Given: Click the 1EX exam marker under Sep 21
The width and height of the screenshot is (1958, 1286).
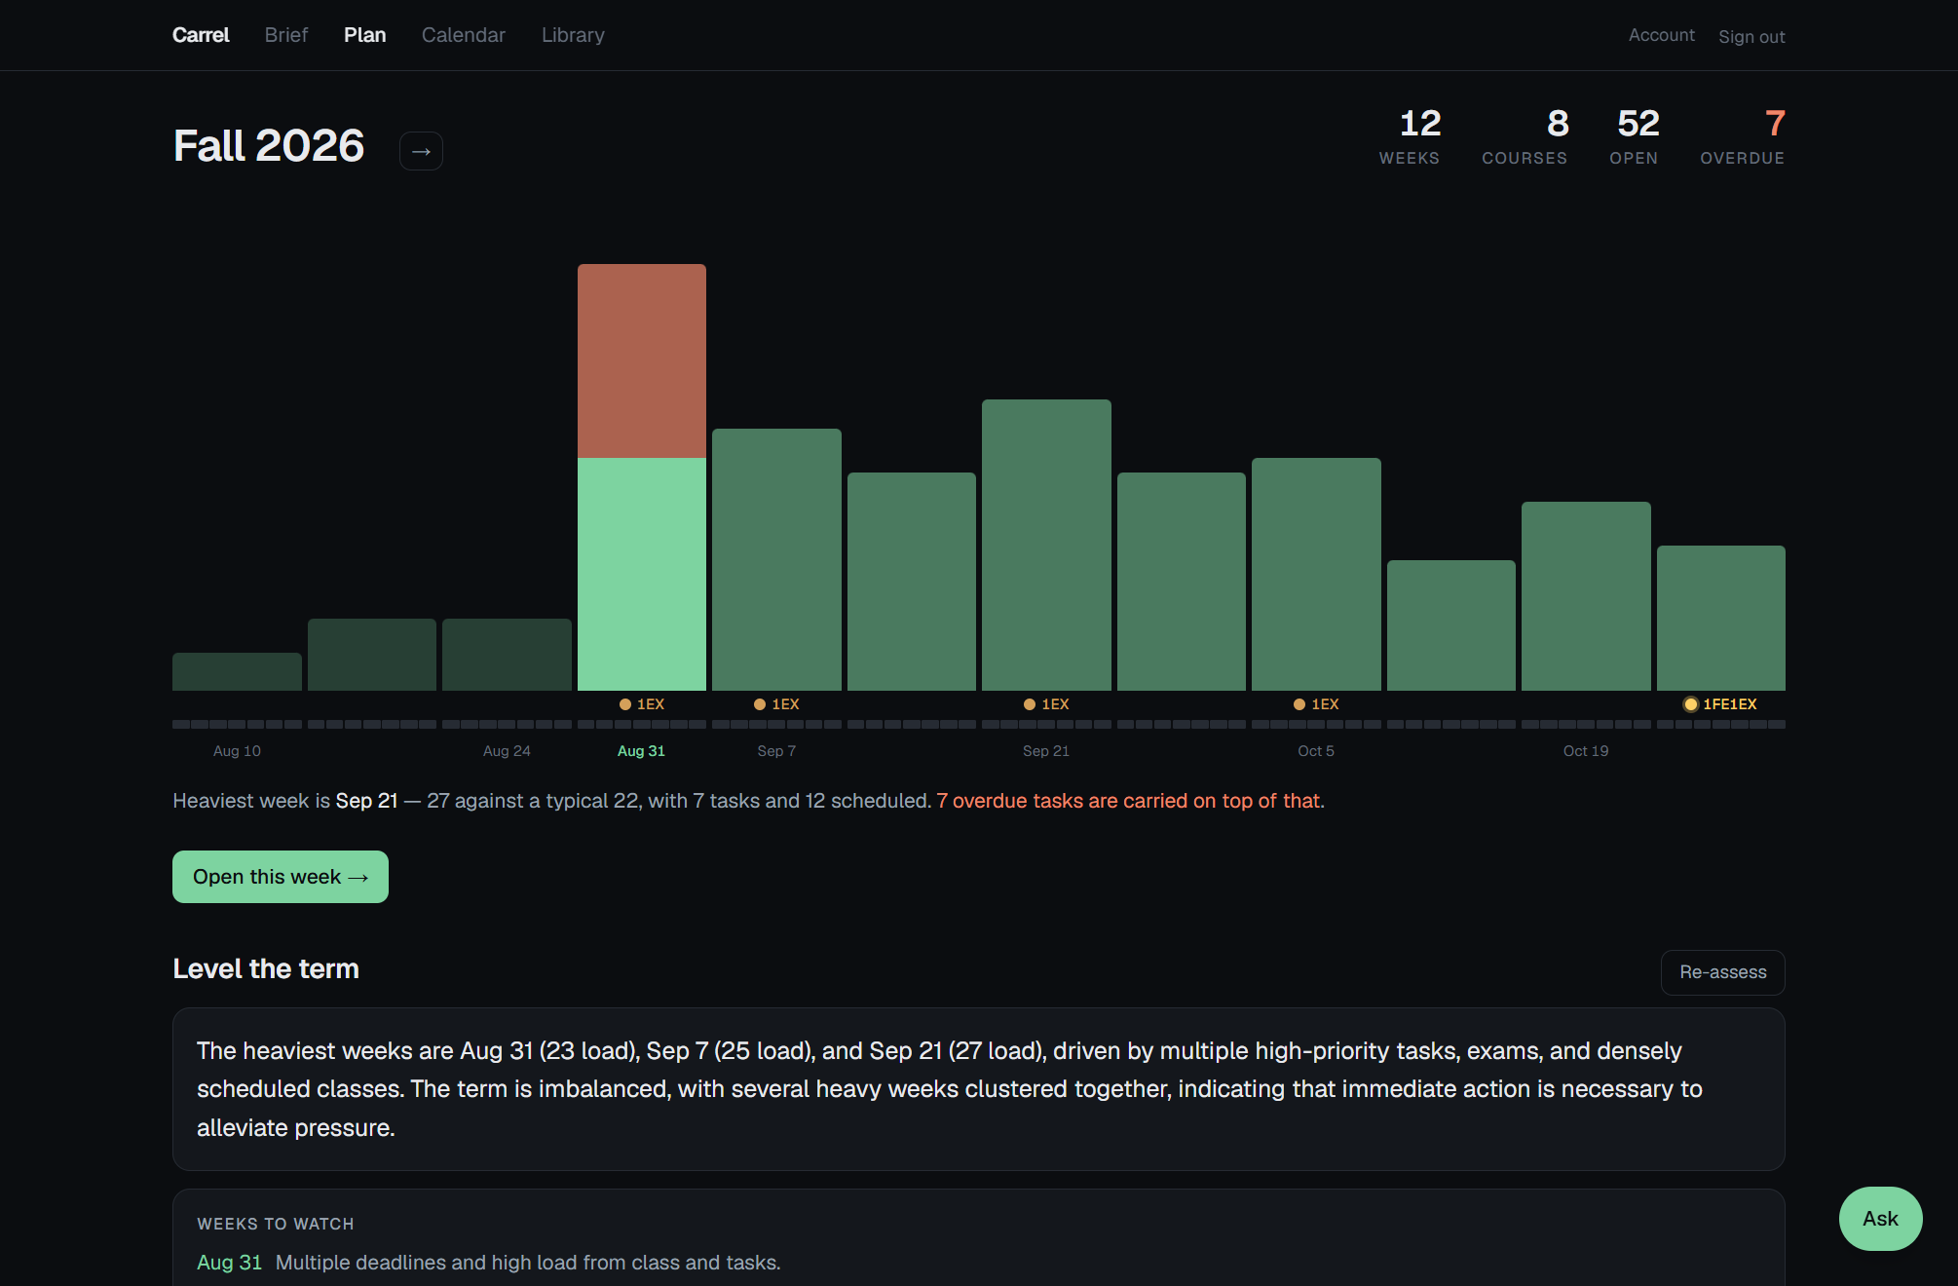Looking at the screenshot, I should pyautogui.click(x=1046, y=704).
